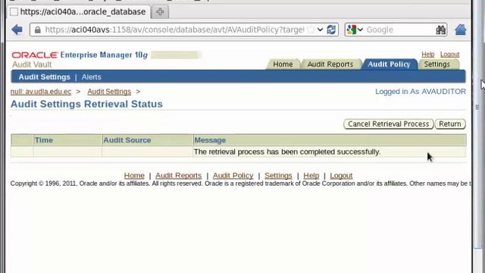Switch to the Home tab
This screenshot has height=273, width=485.
click(x=283, y=64)
